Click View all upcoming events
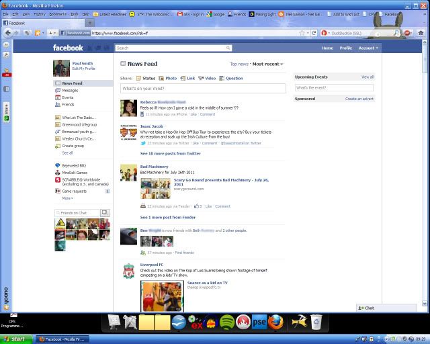The width and height of the screenshot is (430, 344). [368, 77]
